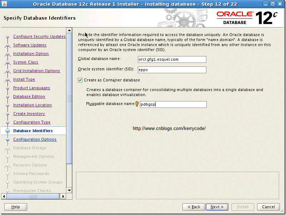Click the dimmed 'Management Options' step text

(x=34, y=156)
